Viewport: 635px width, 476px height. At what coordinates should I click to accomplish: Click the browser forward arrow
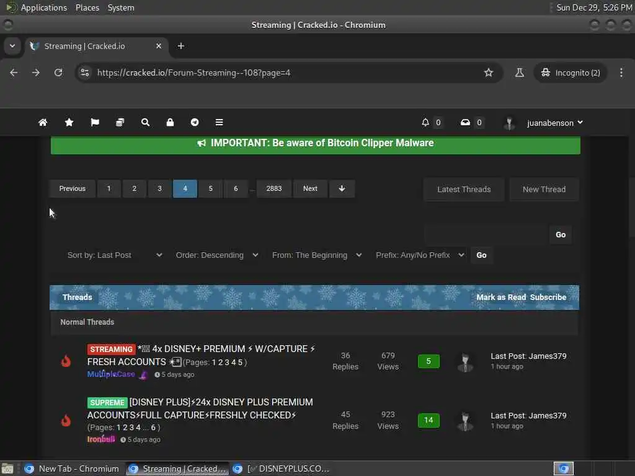(x=36, y=73)
